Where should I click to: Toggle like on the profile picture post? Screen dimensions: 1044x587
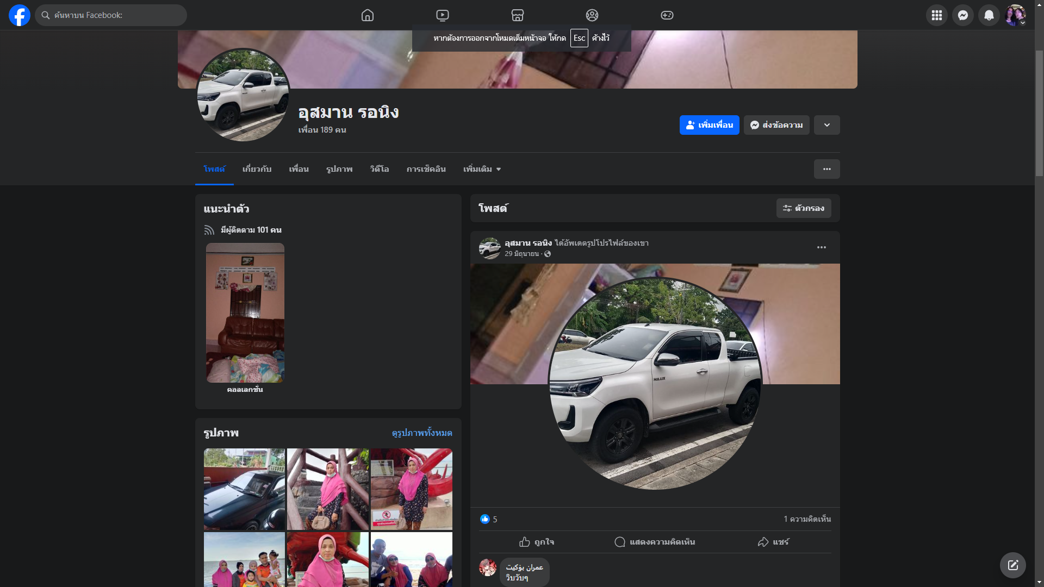pos(536,542)
